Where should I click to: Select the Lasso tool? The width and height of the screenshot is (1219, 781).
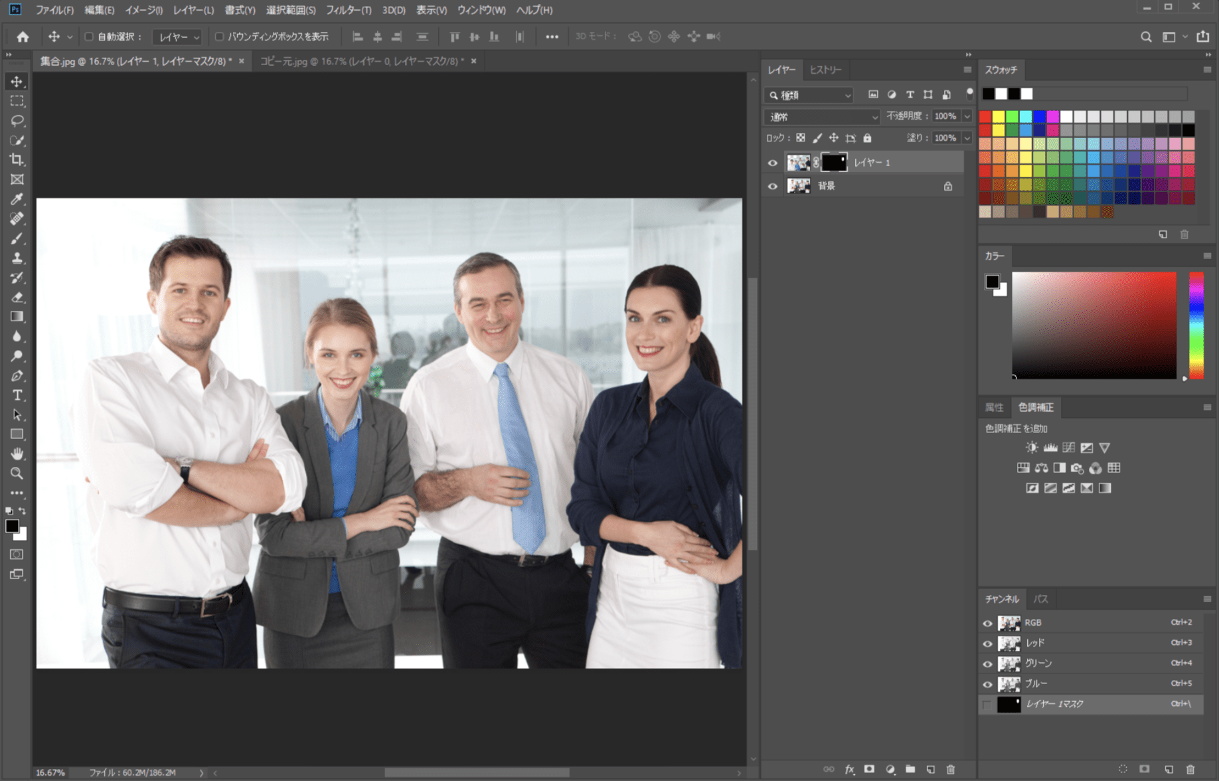coord(17,121)
